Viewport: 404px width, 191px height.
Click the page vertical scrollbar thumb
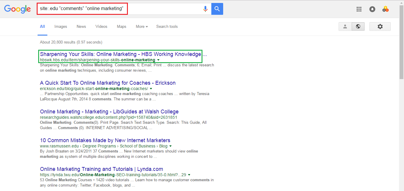401,42
